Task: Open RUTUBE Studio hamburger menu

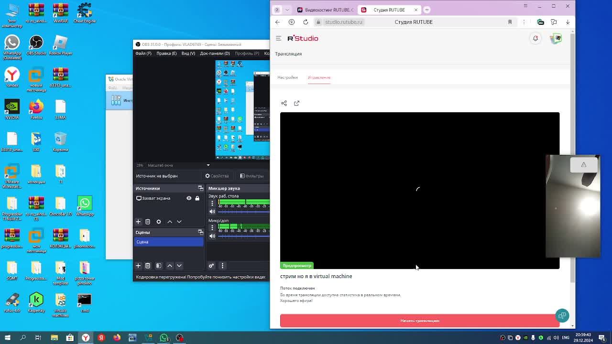Action: [x=278, y=38]
